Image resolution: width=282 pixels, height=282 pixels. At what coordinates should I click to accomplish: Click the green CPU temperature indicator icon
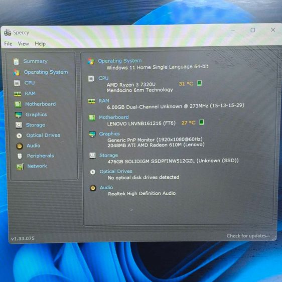(199, 83)
